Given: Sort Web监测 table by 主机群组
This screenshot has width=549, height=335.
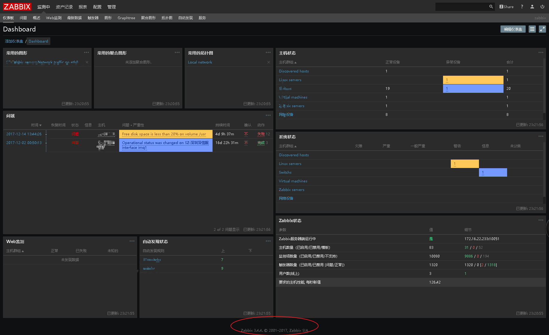Looking at the screenshot, I should click(15, 251).
